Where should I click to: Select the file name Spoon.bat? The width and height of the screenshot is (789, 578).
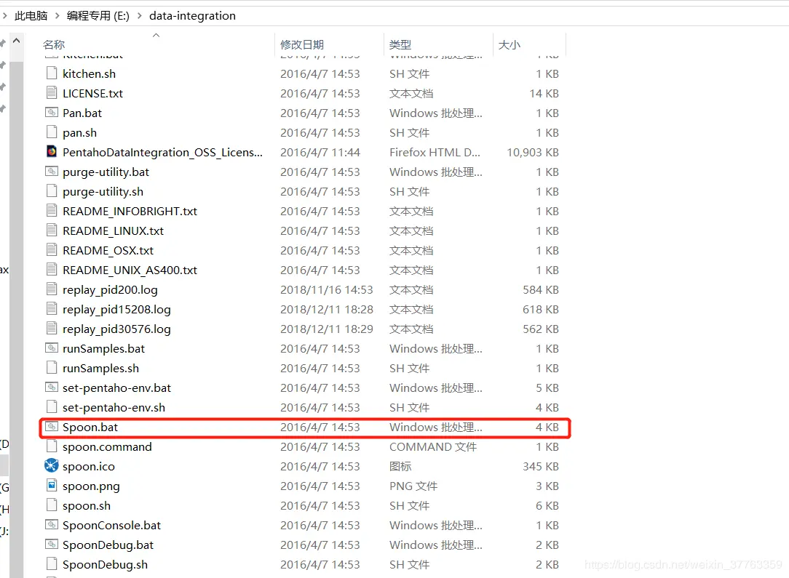pos(90,428)
